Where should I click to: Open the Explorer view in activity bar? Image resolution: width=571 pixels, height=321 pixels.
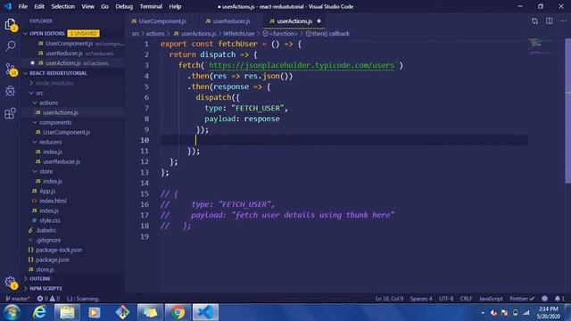10,24
